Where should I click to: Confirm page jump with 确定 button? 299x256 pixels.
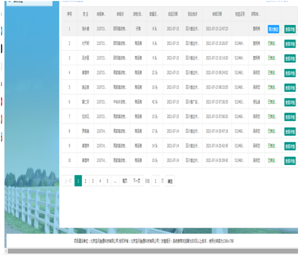click(170, 181)
